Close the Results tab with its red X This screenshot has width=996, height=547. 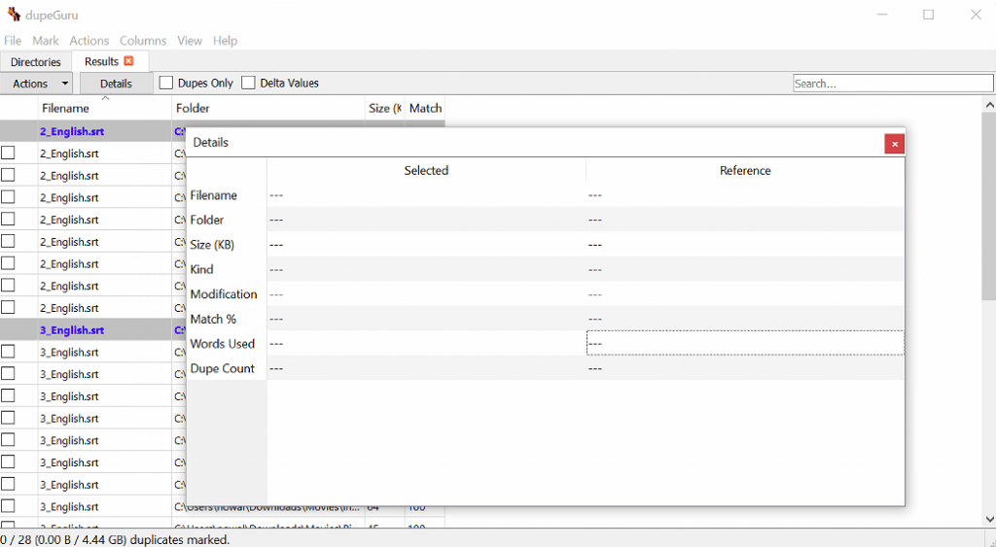[x=129, y=61]
